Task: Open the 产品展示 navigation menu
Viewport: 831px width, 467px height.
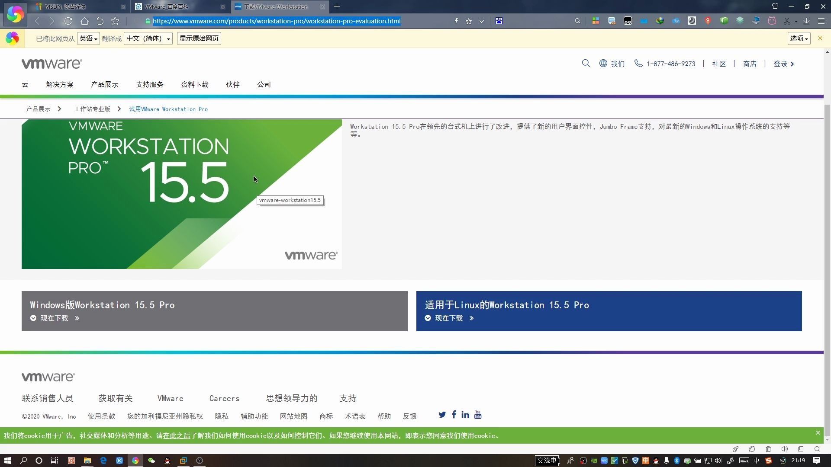Action: [x=105, y=85]
